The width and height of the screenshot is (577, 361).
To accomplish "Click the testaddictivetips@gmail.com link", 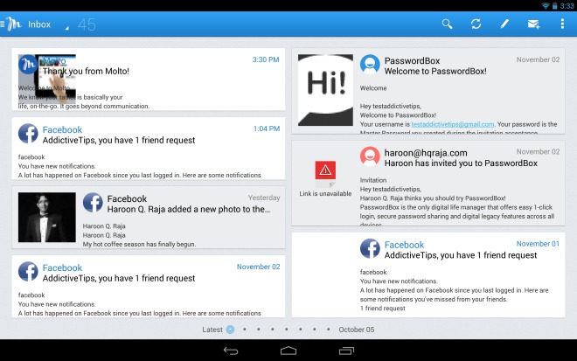I will (x=453, y=124).
